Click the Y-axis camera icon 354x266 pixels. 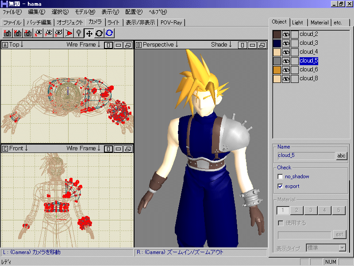[x=18, y=33]
